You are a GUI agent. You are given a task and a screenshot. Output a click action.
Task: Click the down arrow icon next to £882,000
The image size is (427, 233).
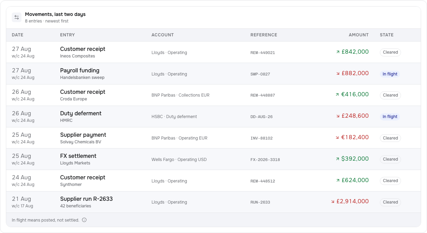[338, 73]
